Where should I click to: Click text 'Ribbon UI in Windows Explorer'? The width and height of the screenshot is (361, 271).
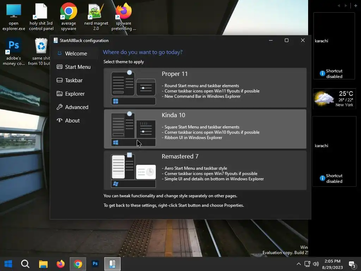tap(194, 138)
